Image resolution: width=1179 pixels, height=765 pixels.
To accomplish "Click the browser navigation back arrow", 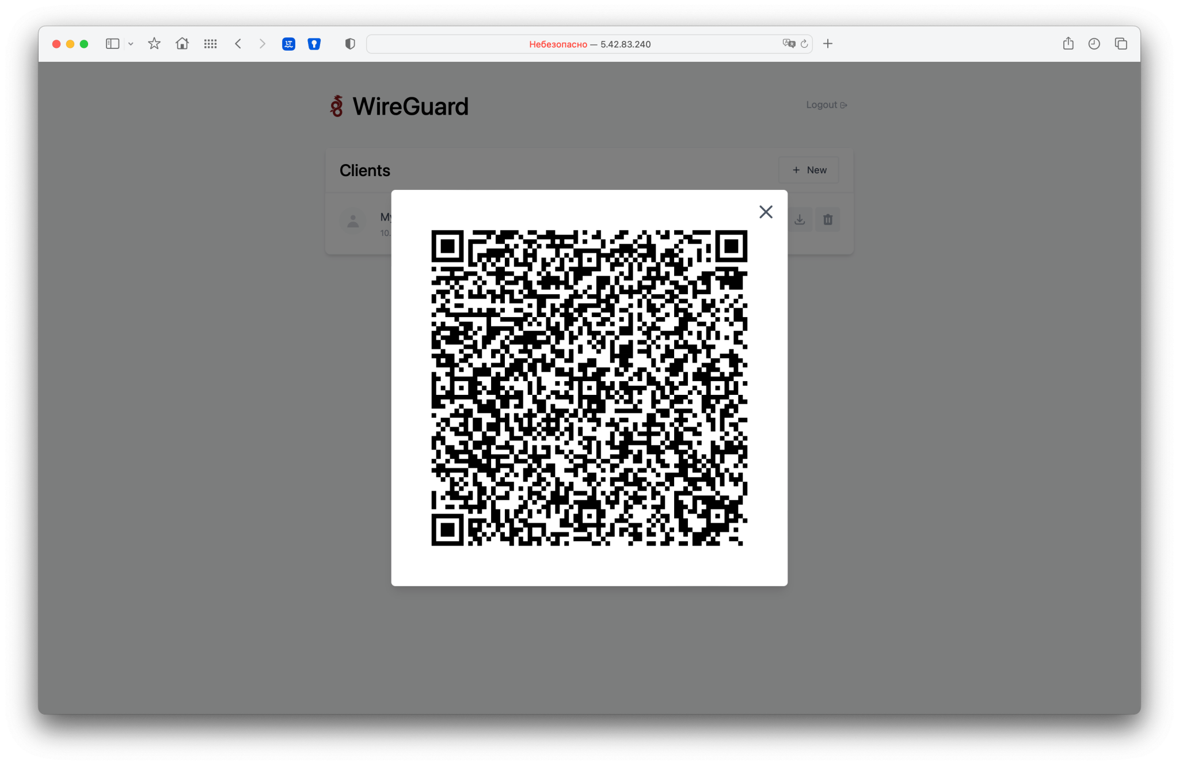I will [x=239, y=43].
